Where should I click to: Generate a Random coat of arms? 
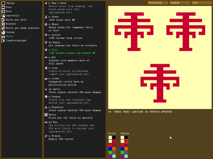point(180,3)
